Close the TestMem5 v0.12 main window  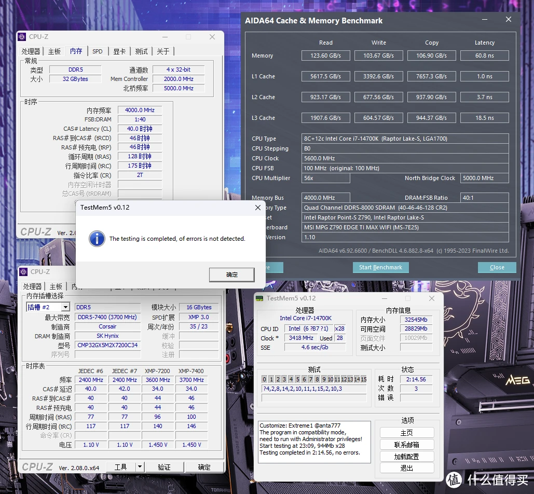pos(431,298)
